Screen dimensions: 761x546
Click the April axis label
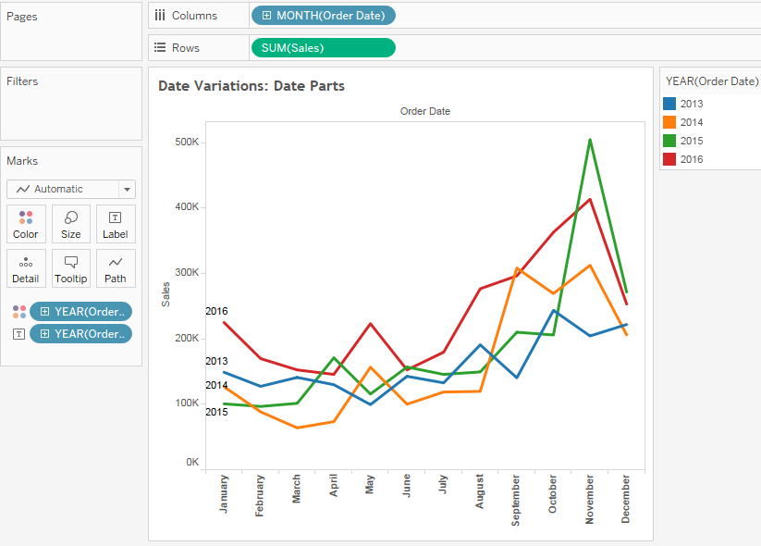click(334, 485)
